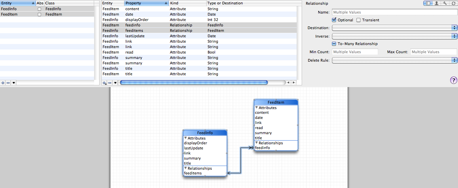This screenshot has height=188, width=458.
Task: Select the date property row
Action: 199,14
